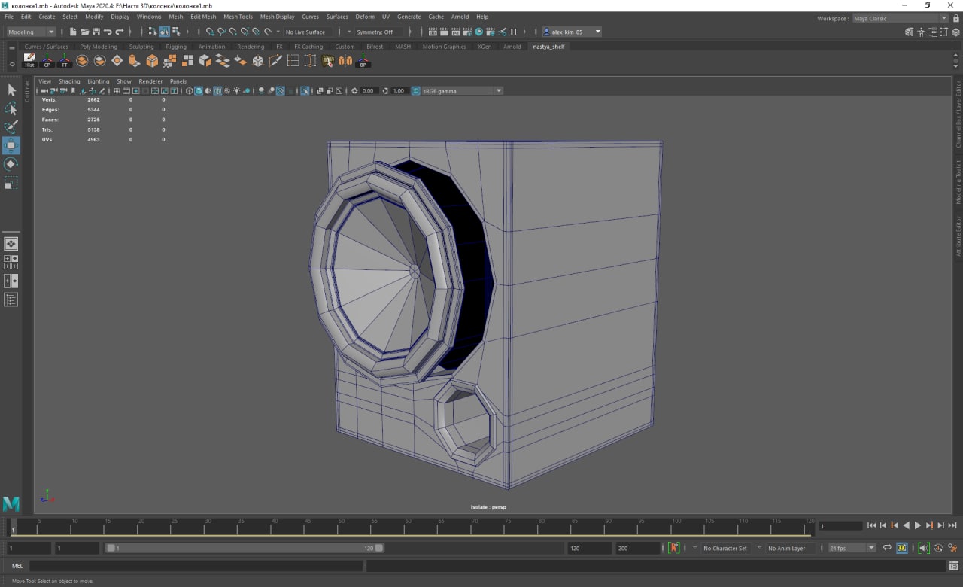Open the No Character Set dropdown
The width and height of the screenshot is (963, 587).
tap(725, 548)
